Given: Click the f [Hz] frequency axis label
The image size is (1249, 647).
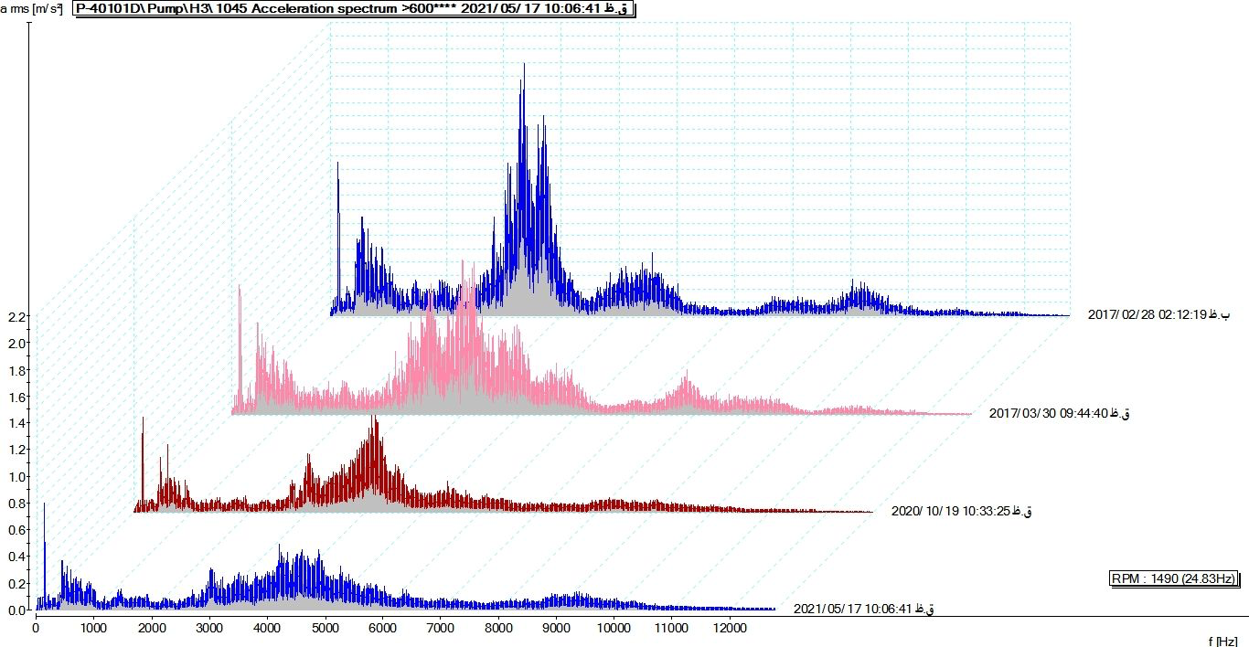Looking at the screenshot, I should [x=1222, y=642].
